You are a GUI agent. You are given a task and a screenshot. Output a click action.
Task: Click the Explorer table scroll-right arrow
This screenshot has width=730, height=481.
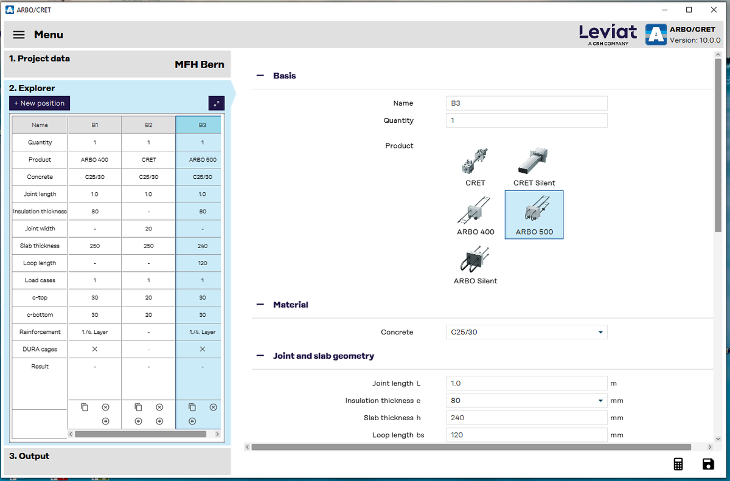(218, 435)
